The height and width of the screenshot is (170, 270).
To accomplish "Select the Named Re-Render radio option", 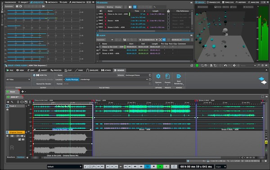I will click(x=34, y=84).
